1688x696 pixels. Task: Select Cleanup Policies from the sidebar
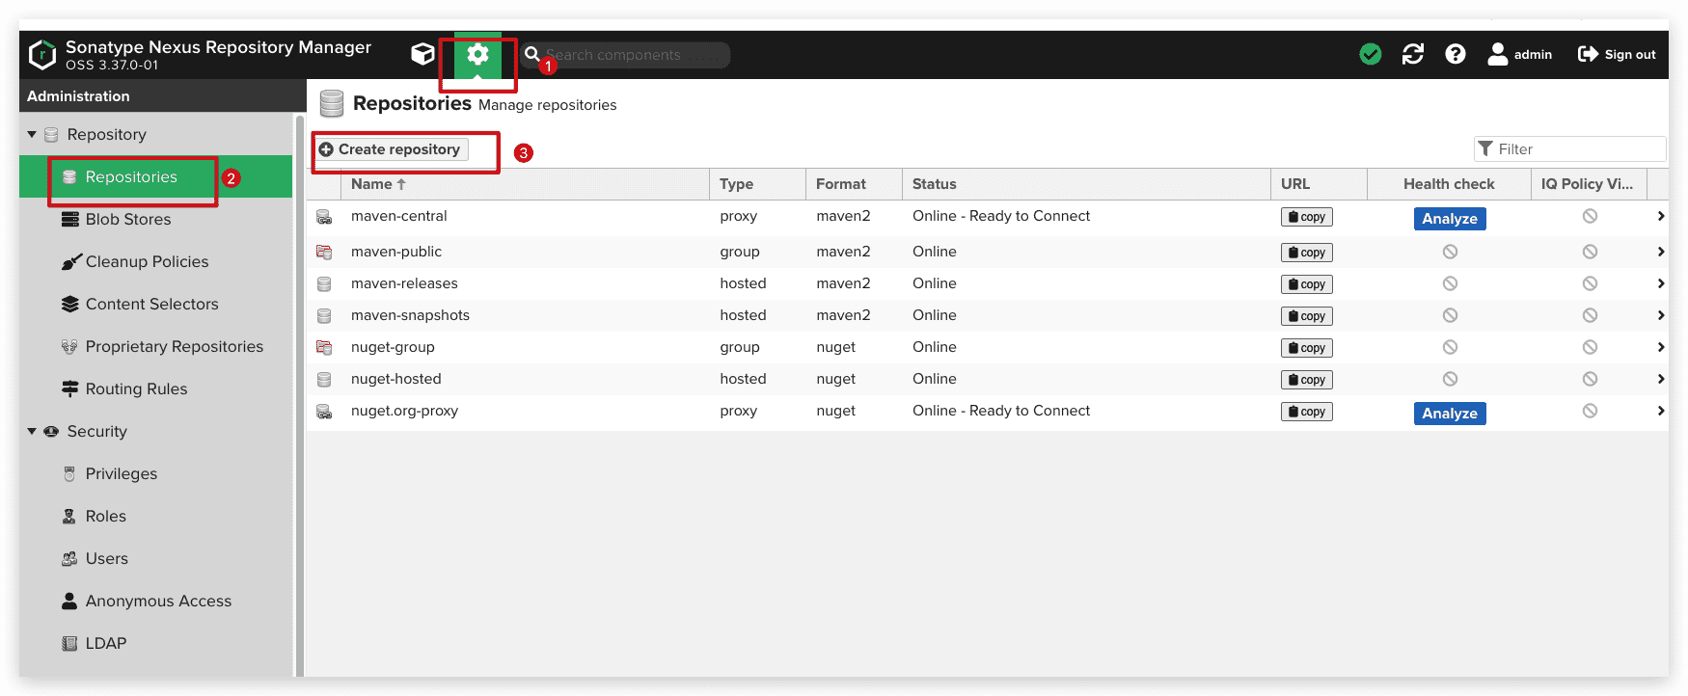tap(147, 262)
